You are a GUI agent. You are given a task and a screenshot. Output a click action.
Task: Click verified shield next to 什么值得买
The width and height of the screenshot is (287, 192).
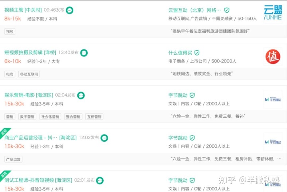(197, 53)
